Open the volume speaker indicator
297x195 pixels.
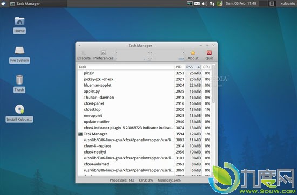[204, 3]
